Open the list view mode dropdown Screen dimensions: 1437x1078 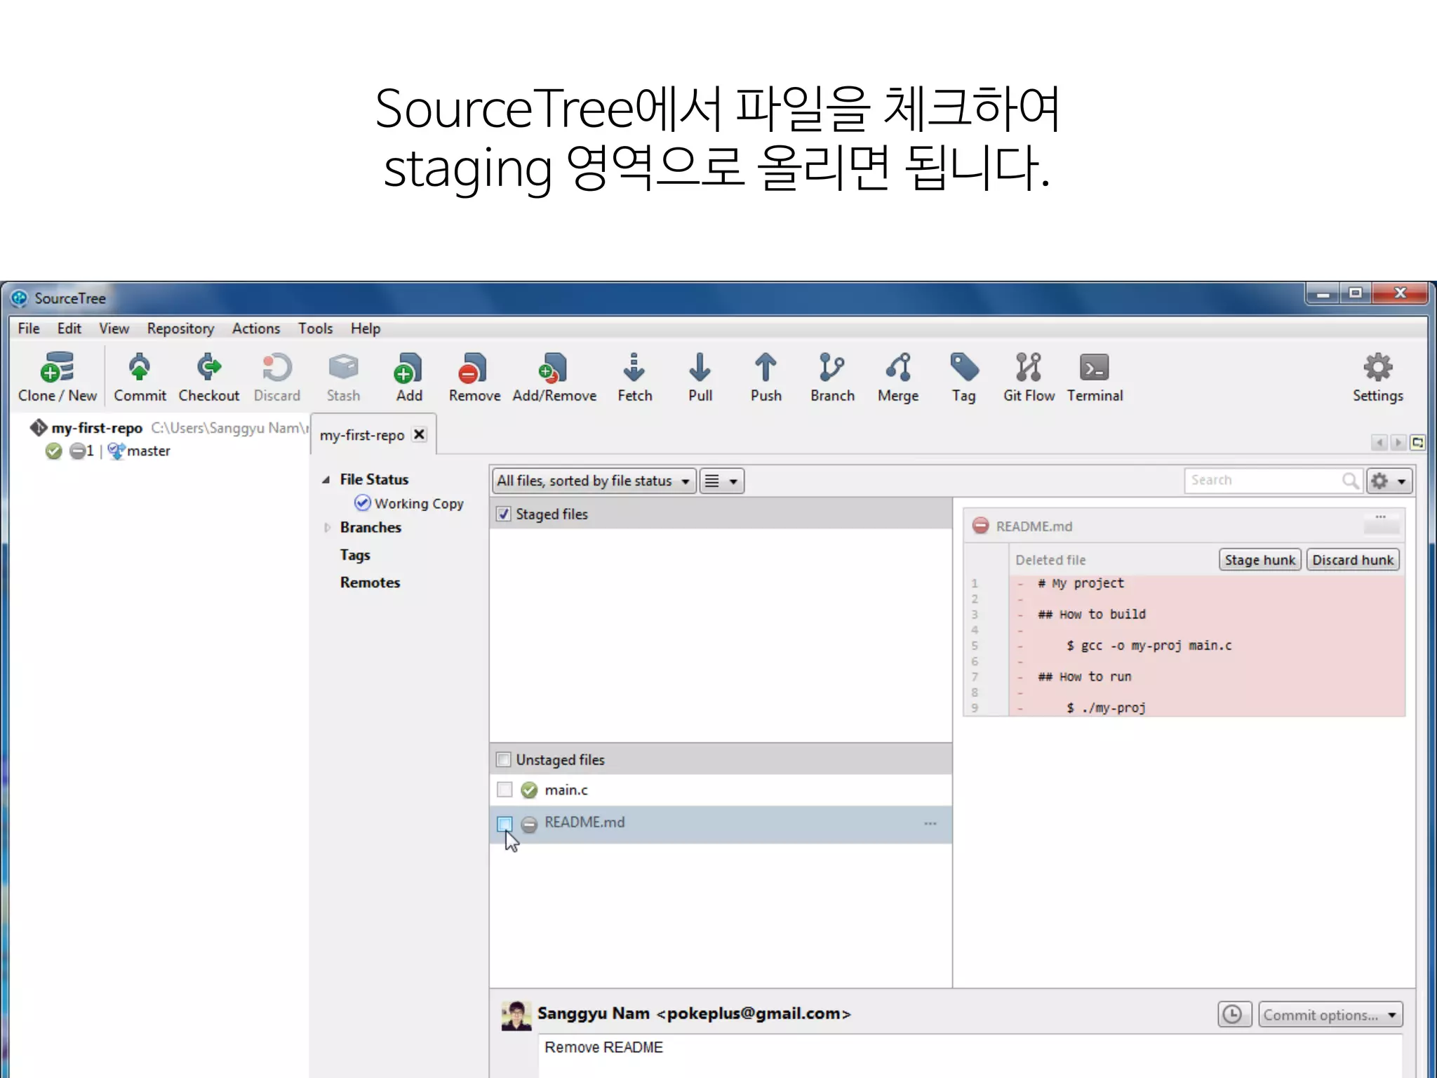pyautogui.click(x=721, y=481)
